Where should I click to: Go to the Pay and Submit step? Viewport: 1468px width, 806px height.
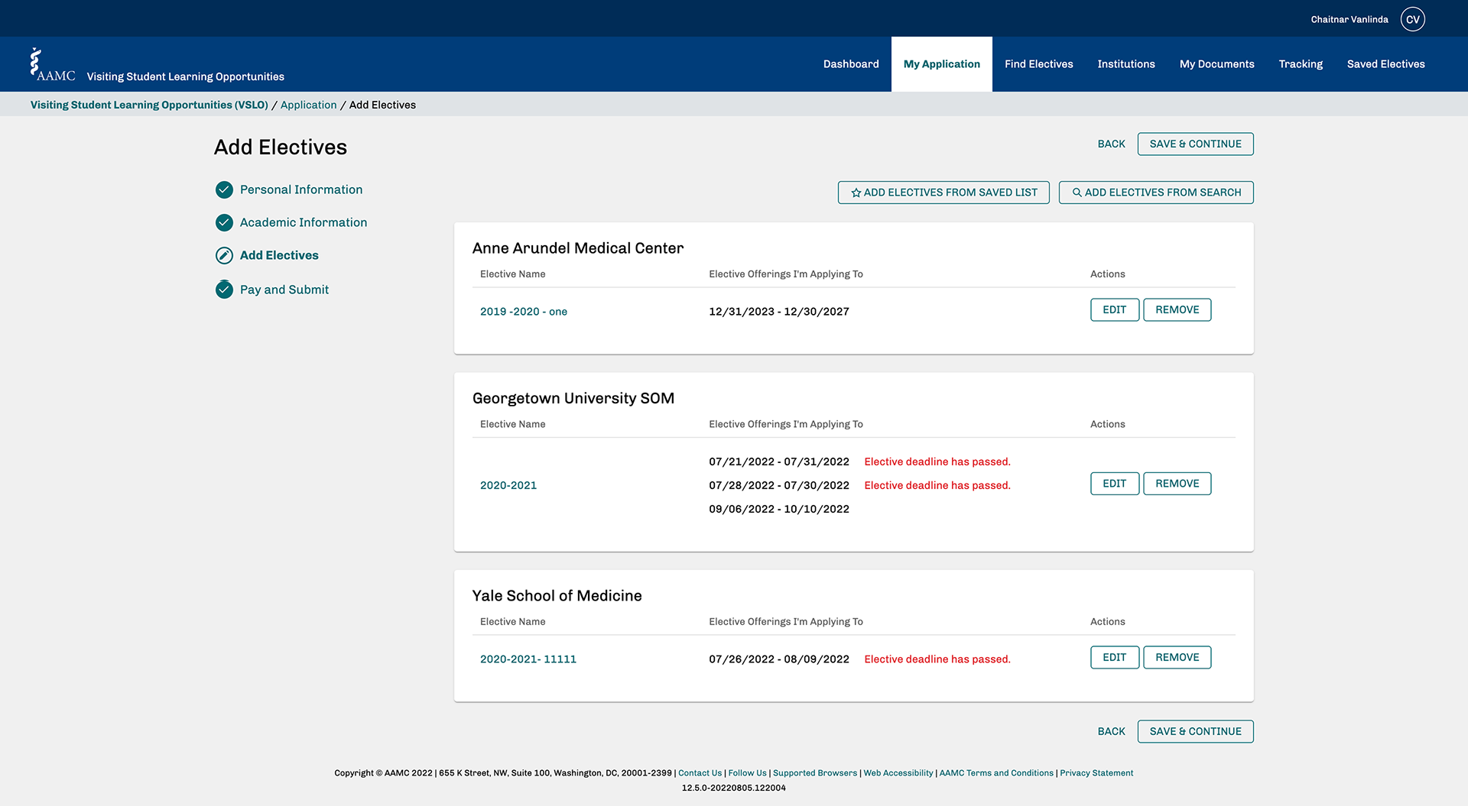coord(284,290)
